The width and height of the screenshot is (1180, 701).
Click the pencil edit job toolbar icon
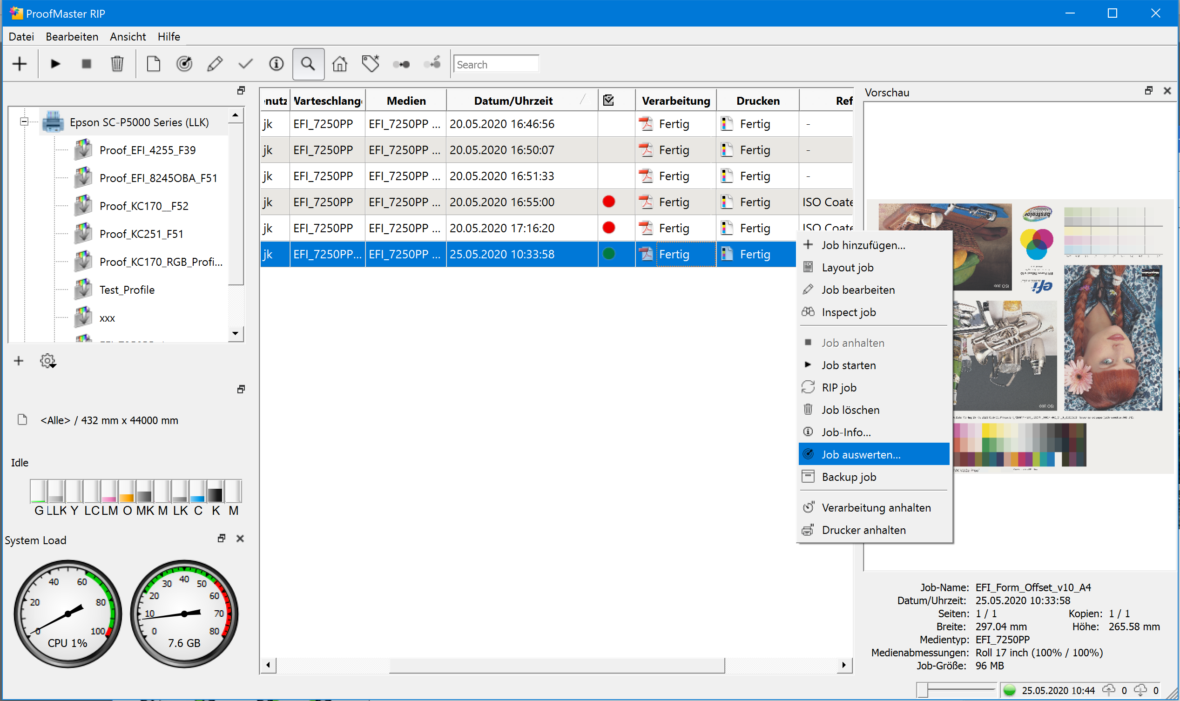coord(215,64)
